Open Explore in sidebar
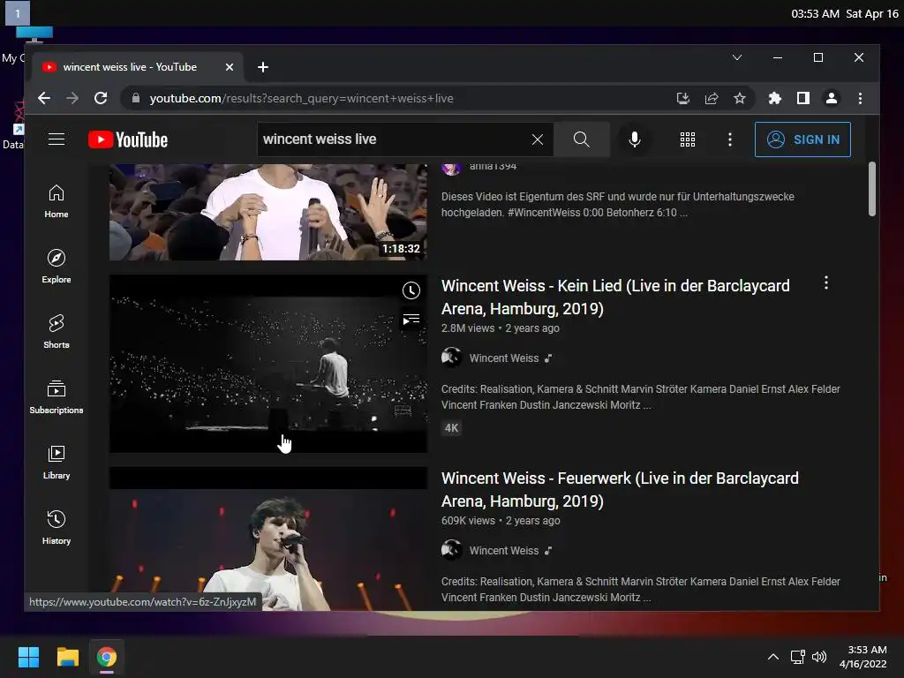 click(56, 267)
